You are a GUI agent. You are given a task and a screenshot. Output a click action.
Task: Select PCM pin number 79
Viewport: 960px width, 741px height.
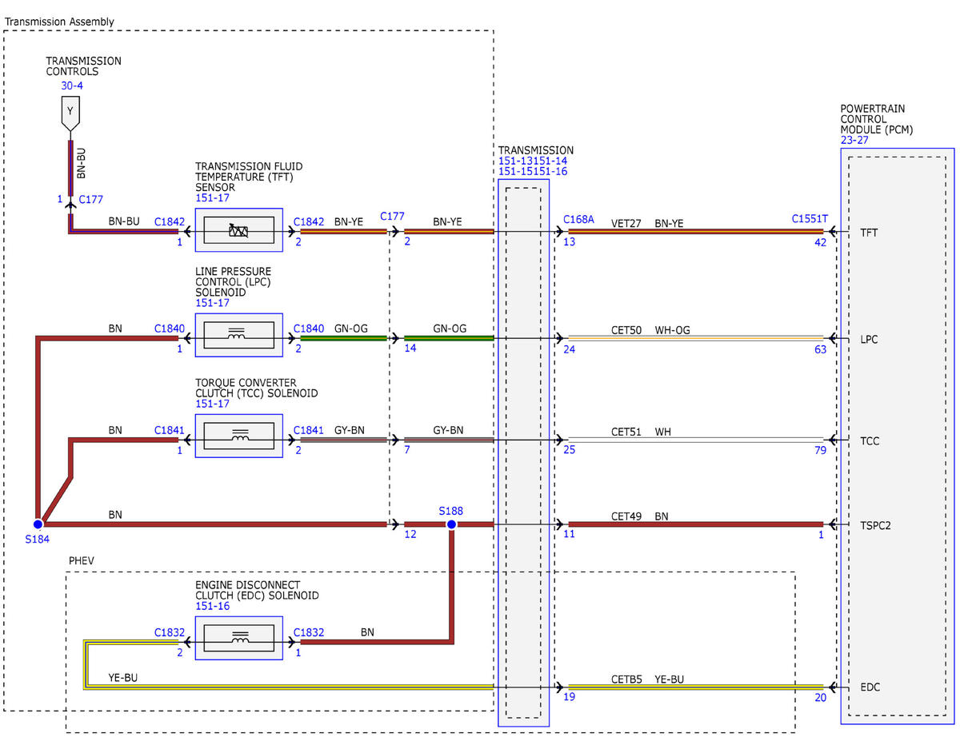pos(821,451)
